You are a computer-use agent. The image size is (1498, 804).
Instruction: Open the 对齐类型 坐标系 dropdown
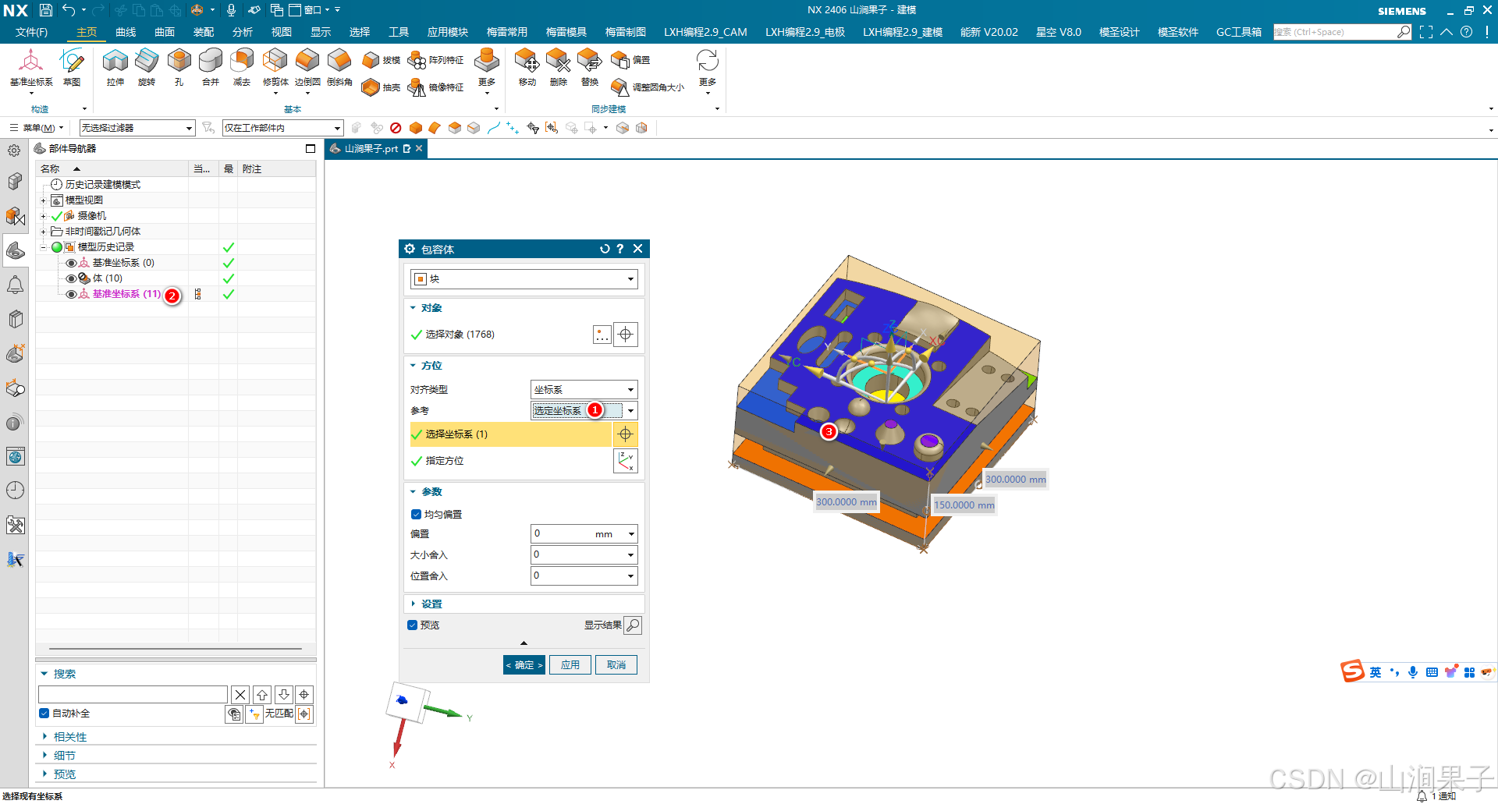(x=584, y=390)
